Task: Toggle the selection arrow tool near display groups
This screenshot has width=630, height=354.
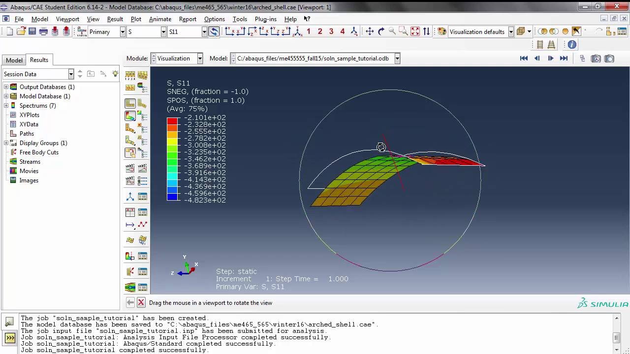Action: (x=576, y=31)
